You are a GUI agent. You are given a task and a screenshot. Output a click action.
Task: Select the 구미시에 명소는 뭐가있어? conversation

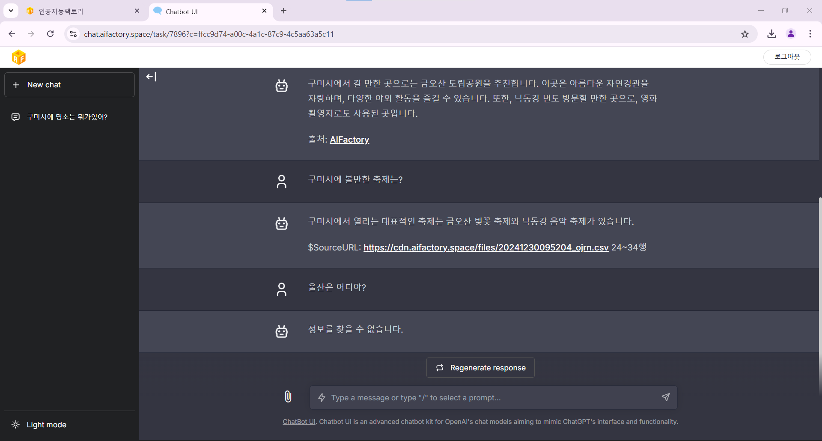coord(67,117)
